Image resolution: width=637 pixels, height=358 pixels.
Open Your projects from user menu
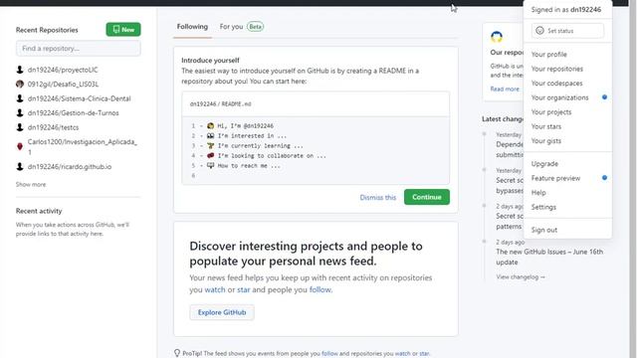click(x=551, y=112)
